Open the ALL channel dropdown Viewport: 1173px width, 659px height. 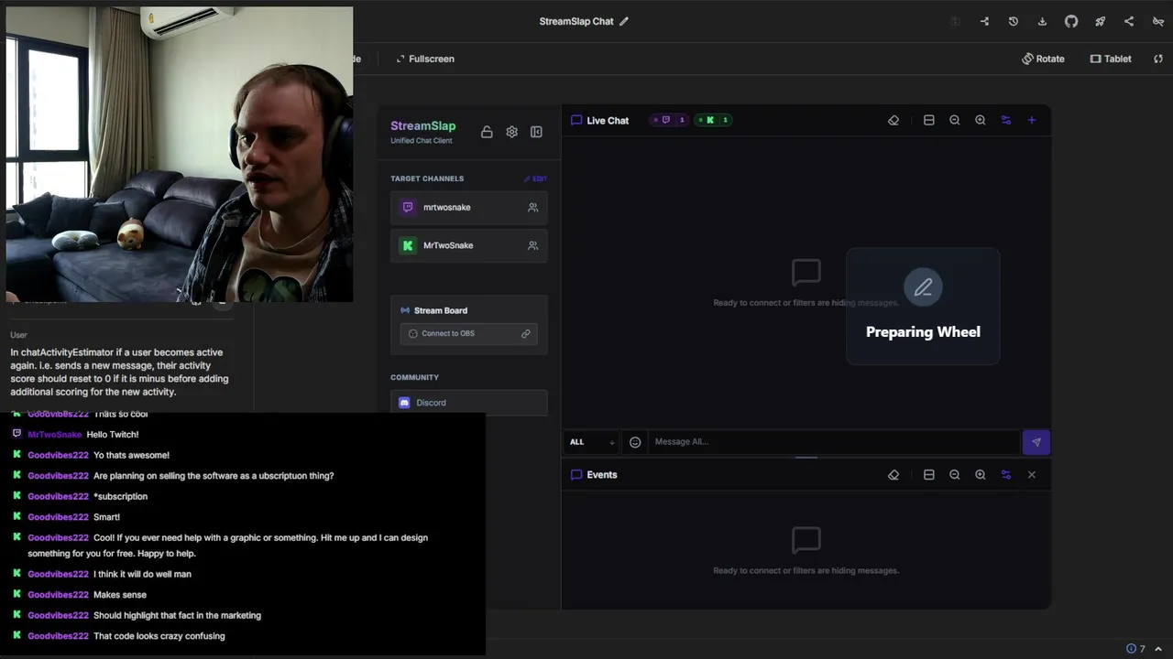592,442
